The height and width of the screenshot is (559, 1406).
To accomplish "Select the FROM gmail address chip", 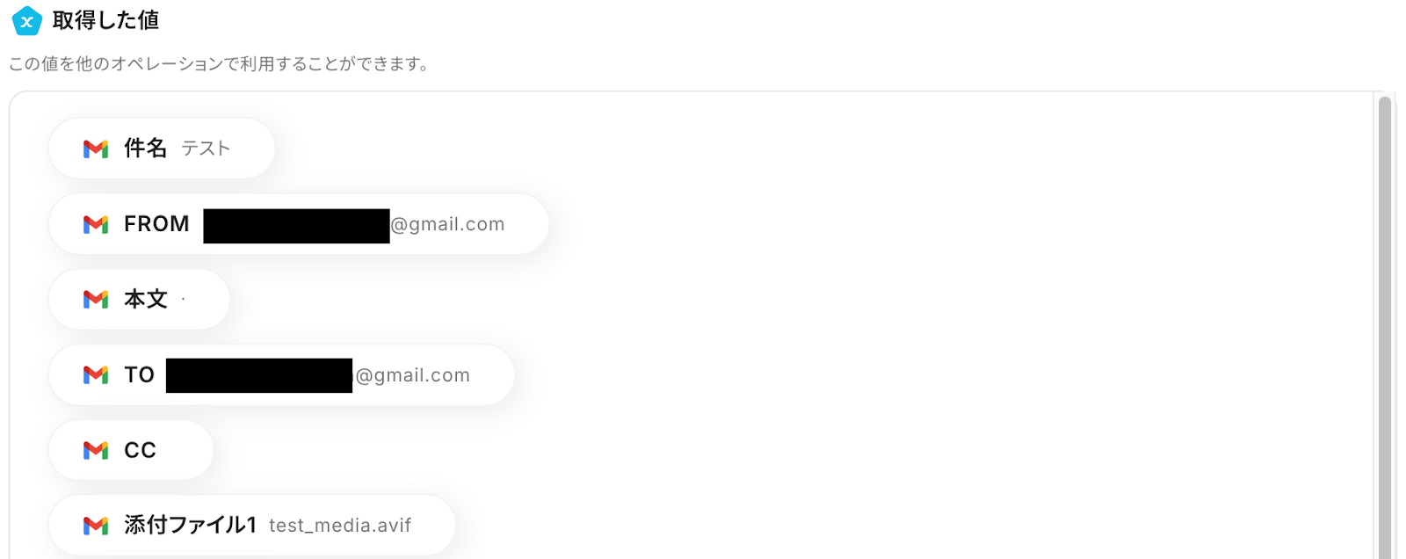I will (x=299, y=224).
